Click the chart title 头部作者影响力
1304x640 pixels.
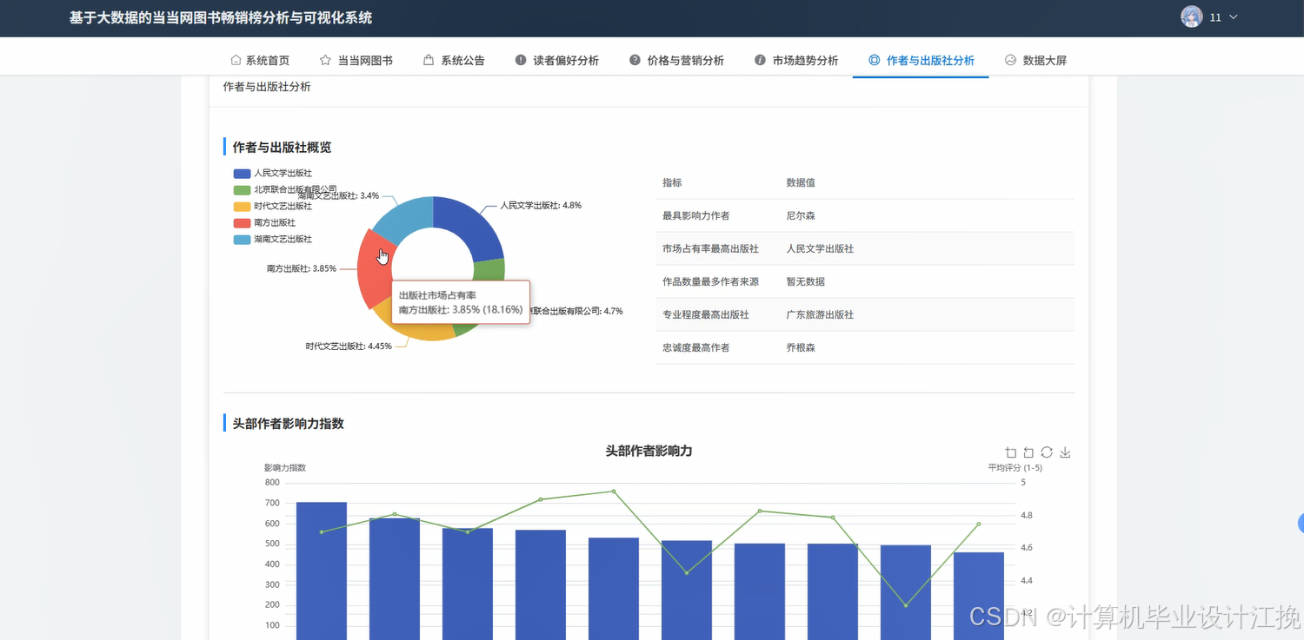[x=649, y=451]
